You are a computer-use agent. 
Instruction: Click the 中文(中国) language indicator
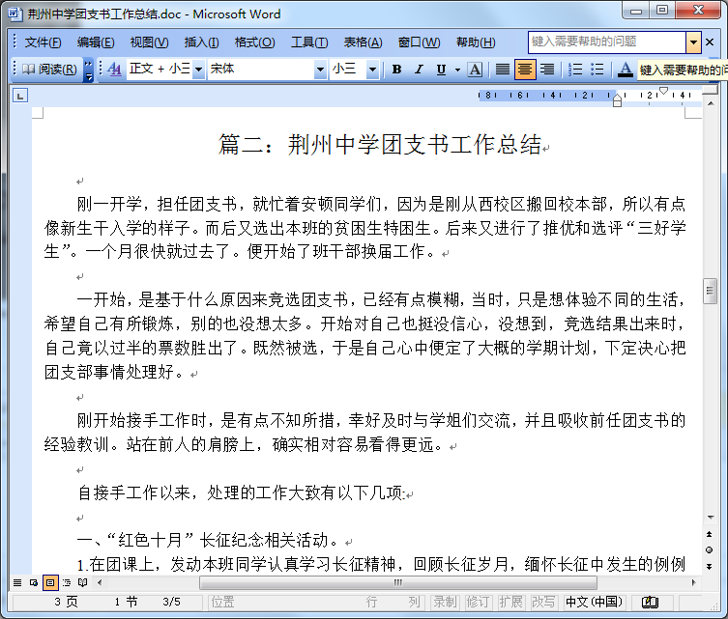coord(594,603)
